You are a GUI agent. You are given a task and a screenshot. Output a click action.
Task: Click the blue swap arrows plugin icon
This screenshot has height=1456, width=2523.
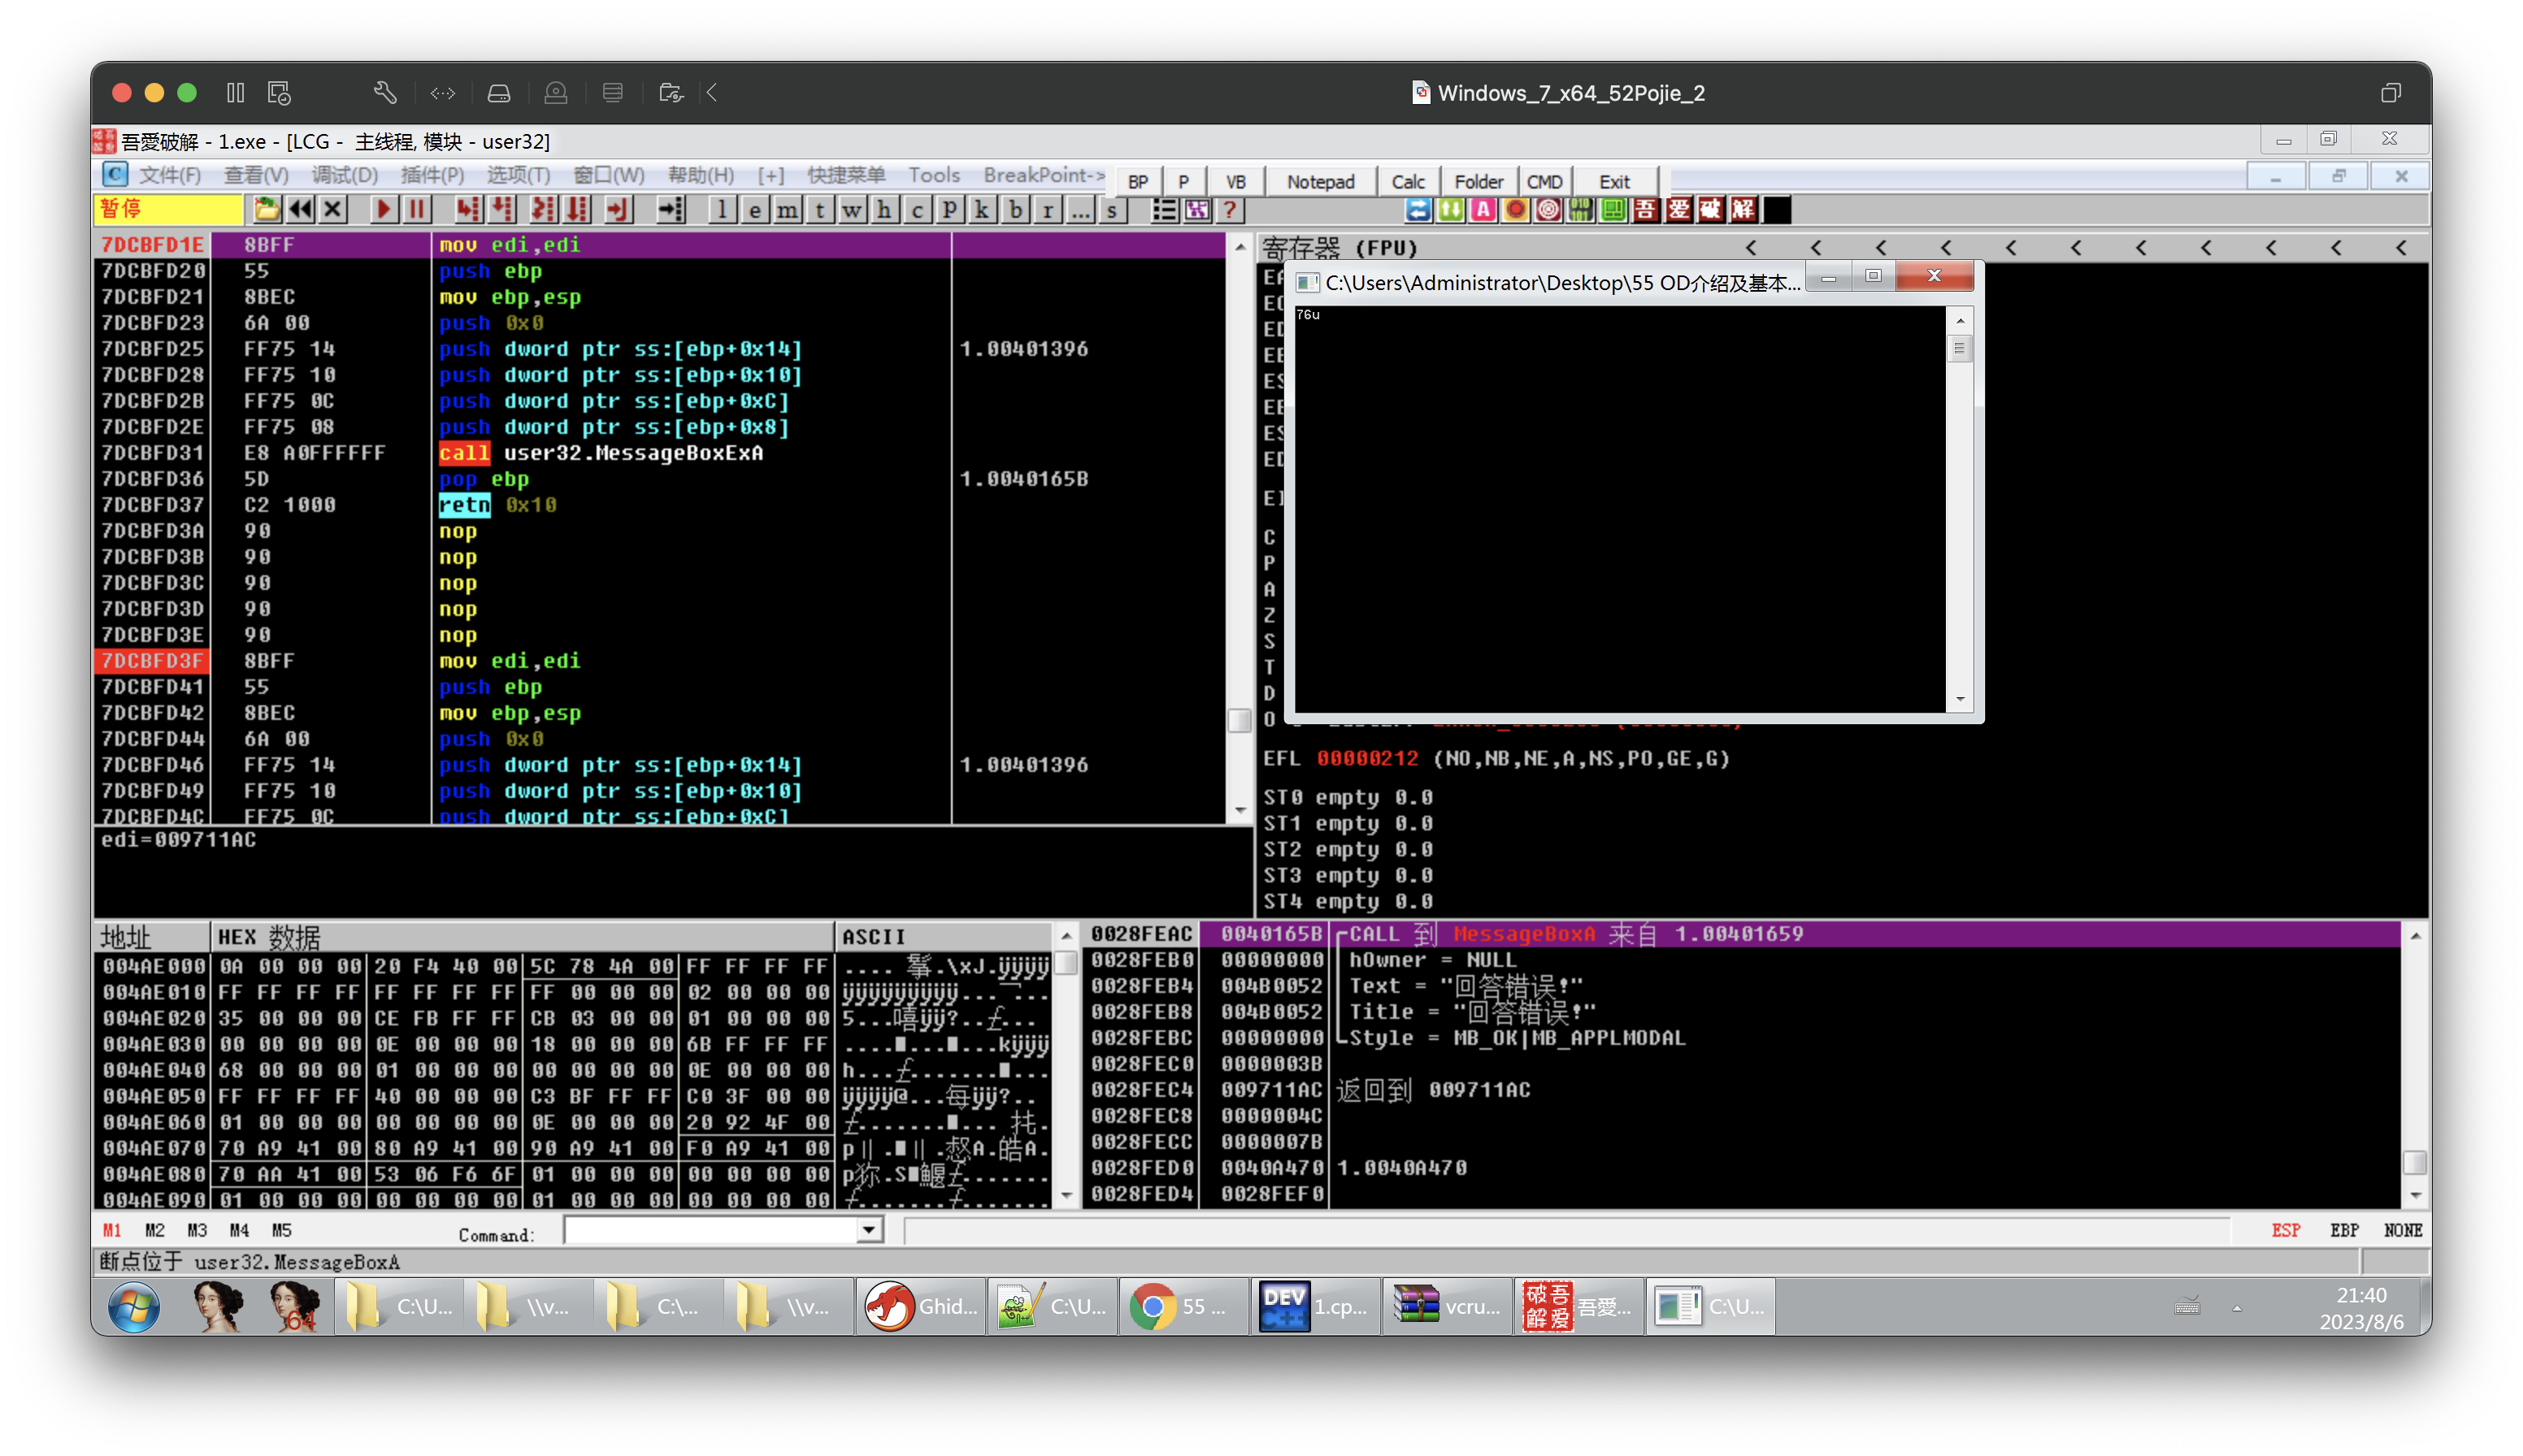(1418, 210)
